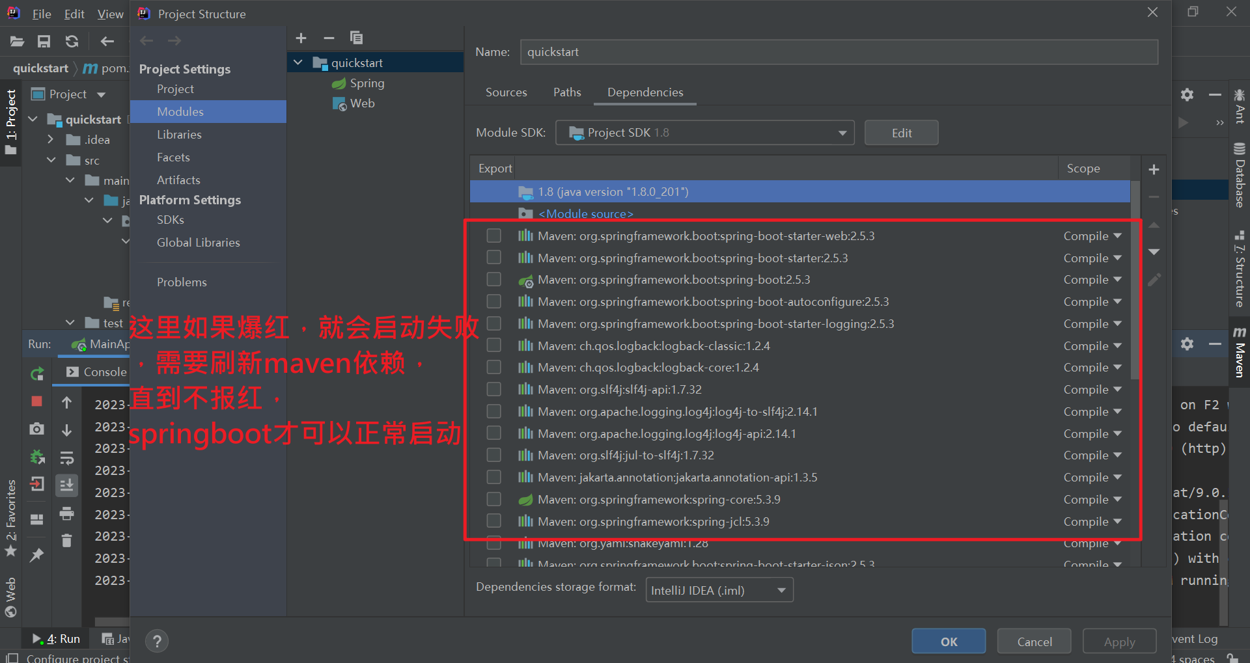Open the Dependencies storage format dropdown
This screenshot has height=663, width=1250.
781,589
